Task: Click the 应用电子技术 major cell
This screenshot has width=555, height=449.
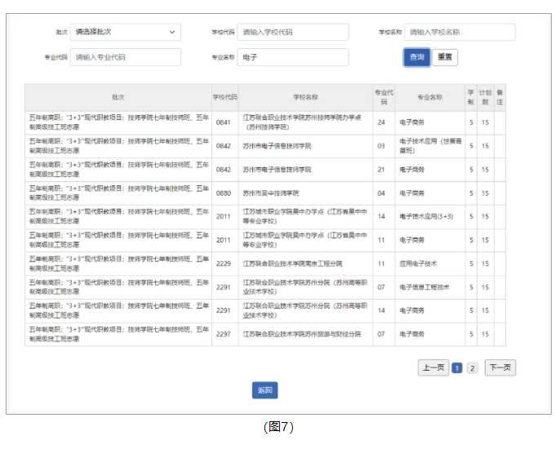Action: 419,264
